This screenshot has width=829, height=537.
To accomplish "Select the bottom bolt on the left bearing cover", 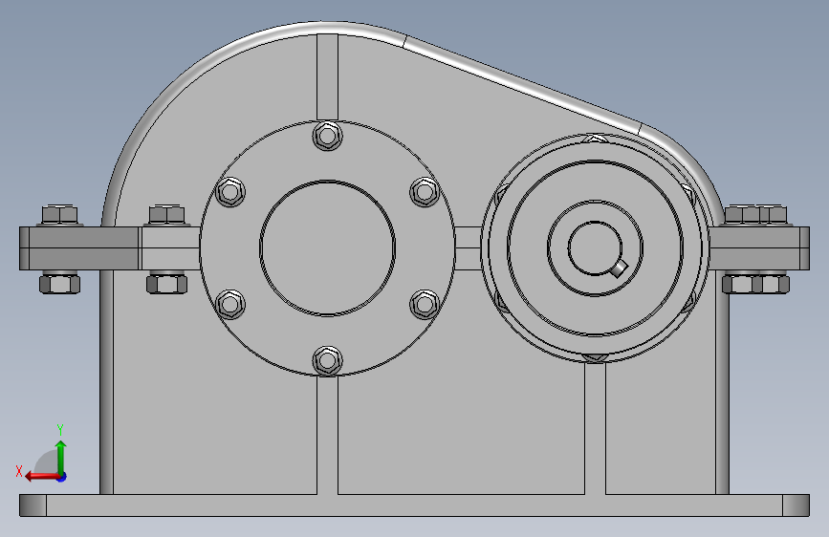I will click(x=328, y=361).
